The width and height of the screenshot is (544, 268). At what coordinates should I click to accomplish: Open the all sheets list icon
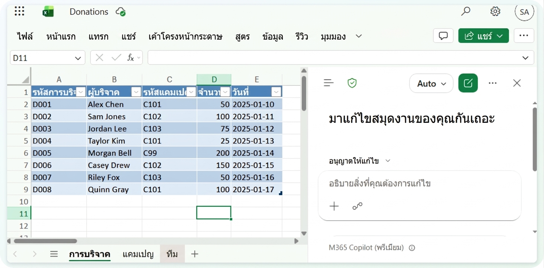pyautogui.click(x=54, y=254)
